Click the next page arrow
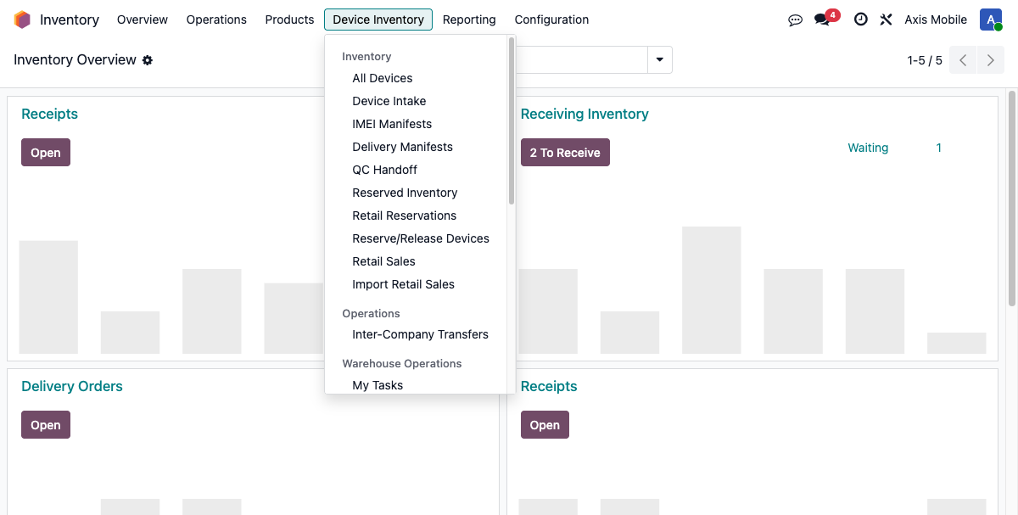 [x=990, y=60]
